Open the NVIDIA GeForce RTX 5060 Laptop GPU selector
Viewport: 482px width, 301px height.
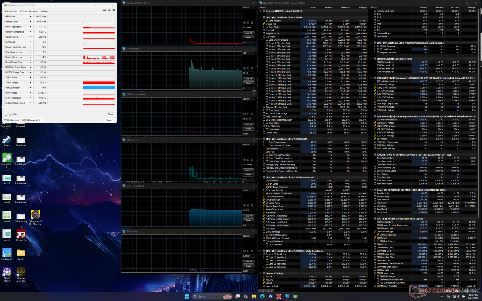pos(24,120)
